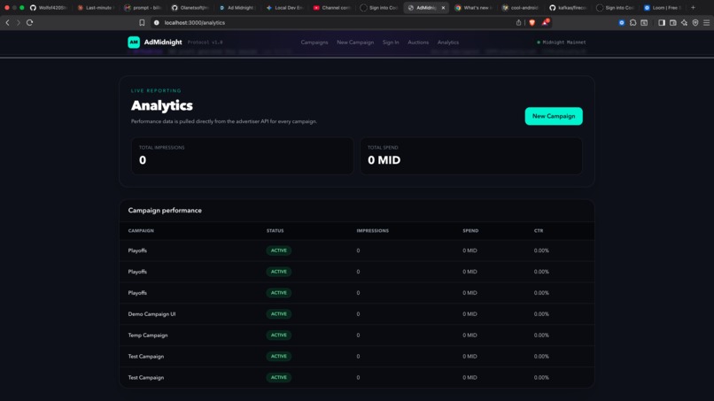Bookmark this page using the bookmark icon
This screenshot has width=714, height=401.
142,22
